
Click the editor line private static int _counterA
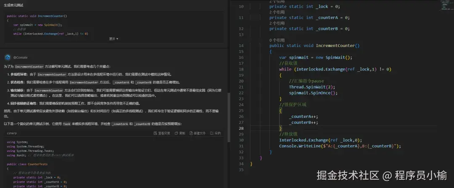309,18
